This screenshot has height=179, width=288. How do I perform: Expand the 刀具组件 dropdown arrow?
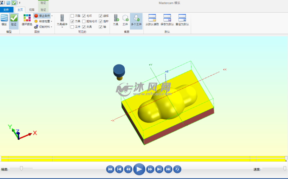(x=62, y=27)
